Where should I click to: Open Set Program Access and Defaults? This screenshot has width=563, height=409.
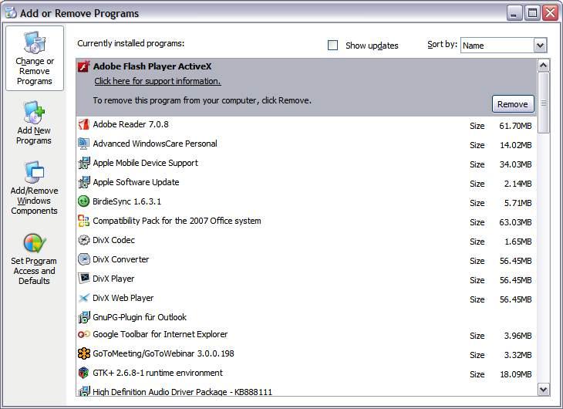click(34, 259)
